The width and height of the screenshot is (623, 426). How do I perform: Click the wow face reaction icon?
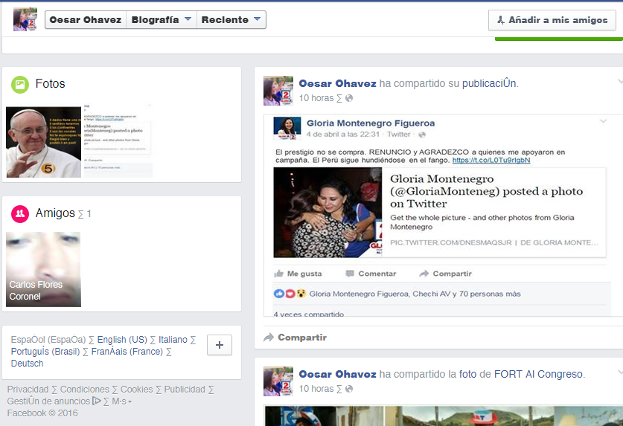pos(301,294)
